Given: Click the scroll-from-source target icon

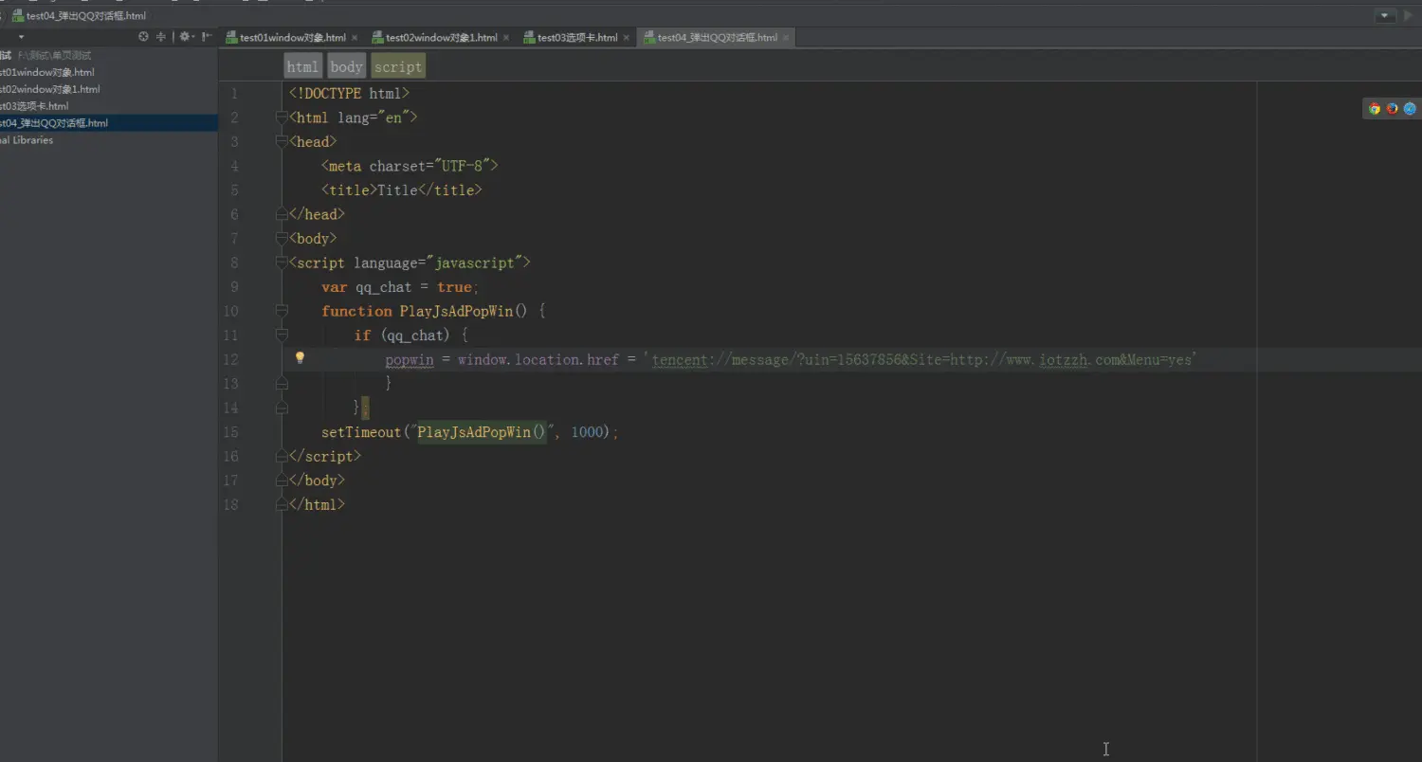Looking at the screenshot, I should [143, 37].
